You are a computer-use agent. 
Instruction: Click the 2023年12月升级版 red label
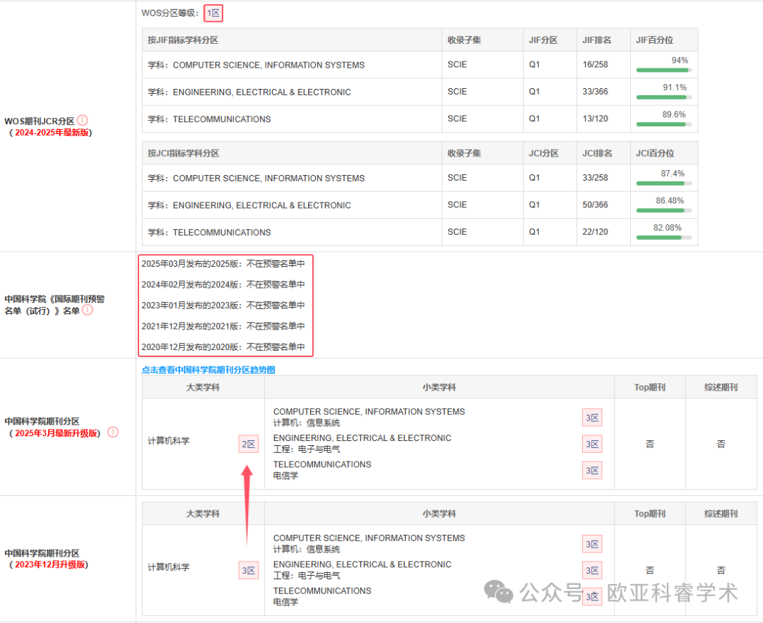(x=49, y=564)
